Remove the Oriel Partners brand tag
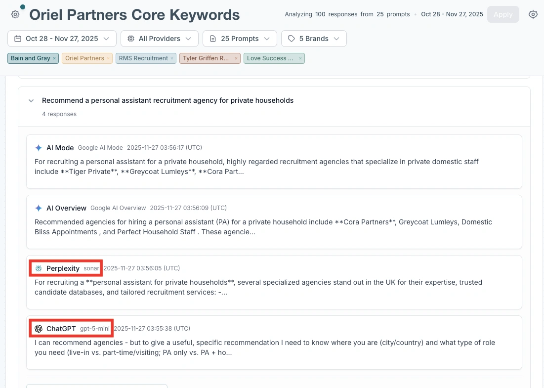Screen dimensions: 544x388 [x=108, y=58]
